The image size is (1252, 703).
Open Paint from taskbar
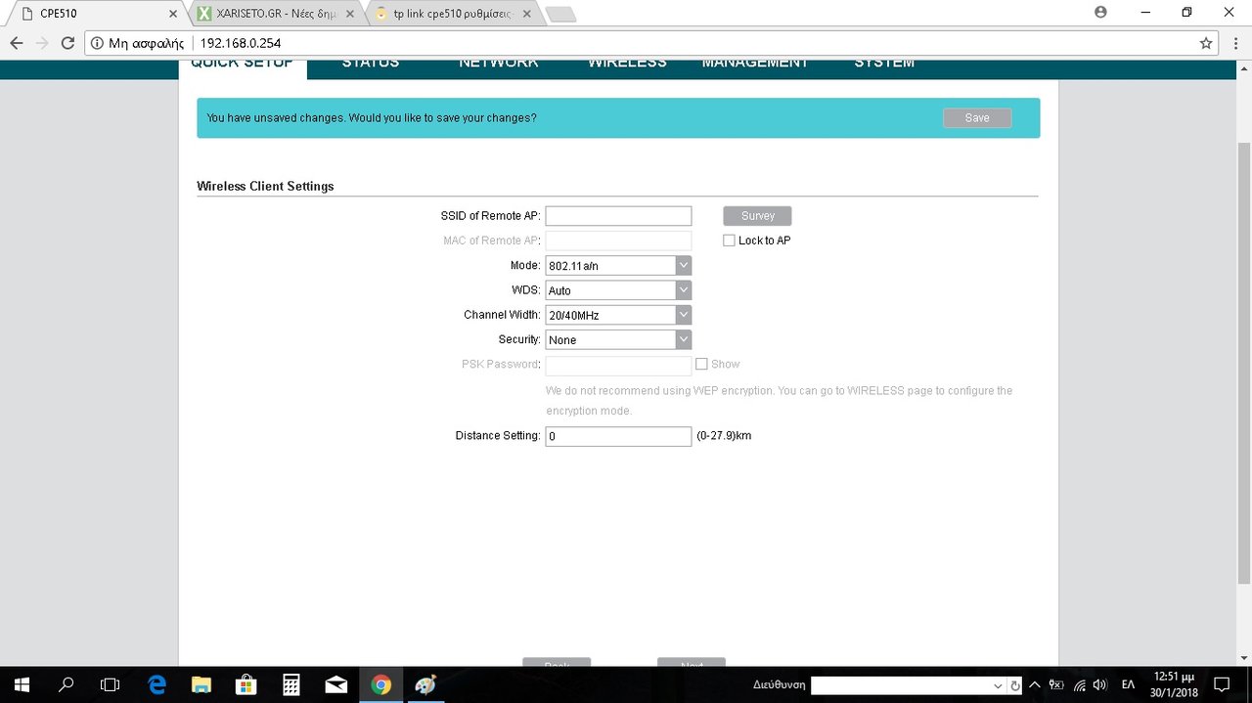(425, 684)
